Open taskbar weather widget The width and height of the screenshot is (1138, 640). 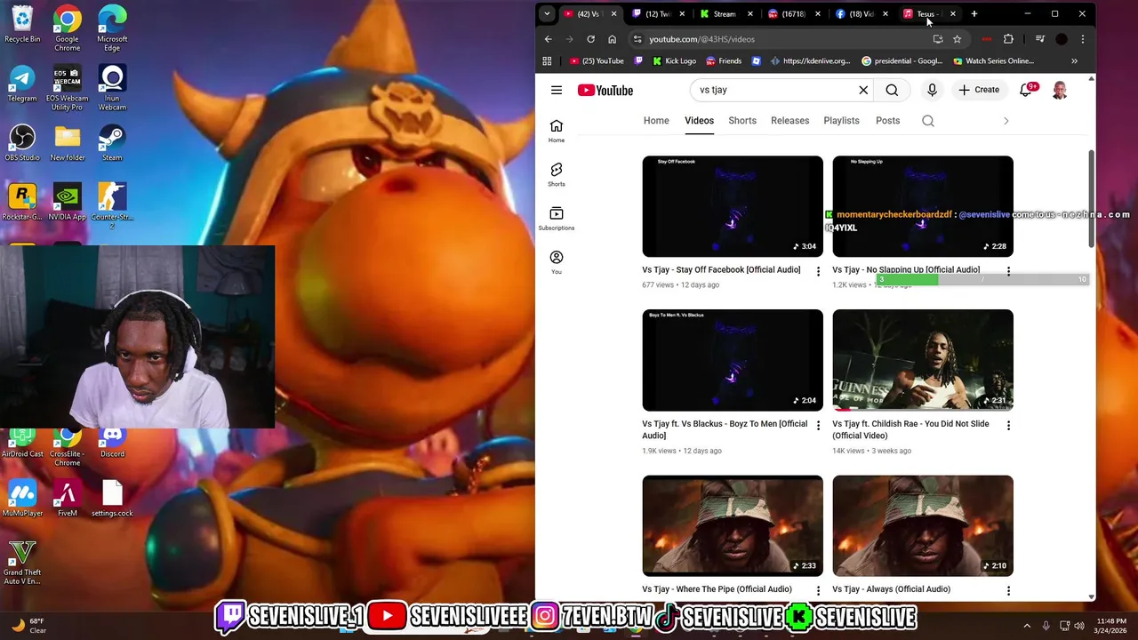[x=28, y=626]
